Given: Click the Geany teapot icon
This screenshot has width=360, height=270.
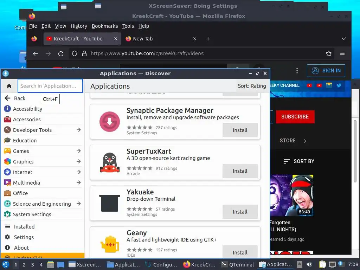Looking at the screenshot, I should tap(110, 244).
